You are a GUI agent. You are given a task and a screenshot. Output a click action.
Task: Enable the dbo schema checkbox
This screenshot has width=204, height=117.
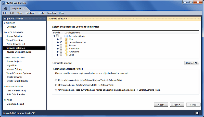(61, 39)
